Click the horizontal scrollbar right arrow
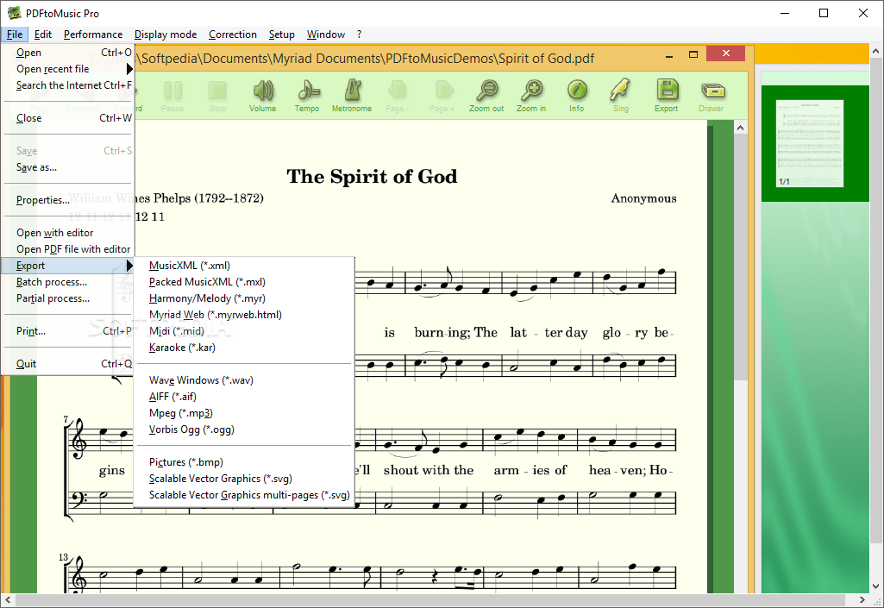Viewport: 884px width, 608px height. [862, 599]
